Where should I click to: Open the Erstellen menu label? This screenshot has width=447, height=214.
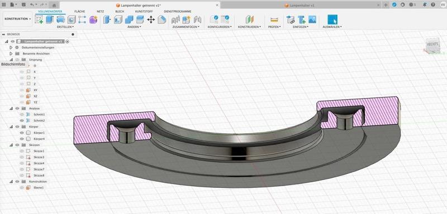click(x=65, y=27)
